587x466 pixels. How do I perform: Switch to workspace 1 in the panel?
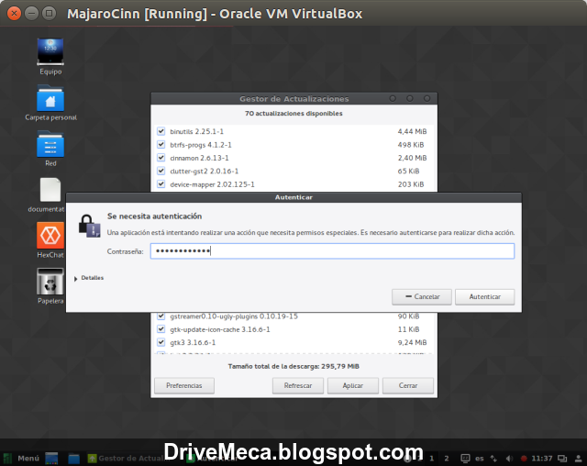pyautogui.click(x=432, y=458)
